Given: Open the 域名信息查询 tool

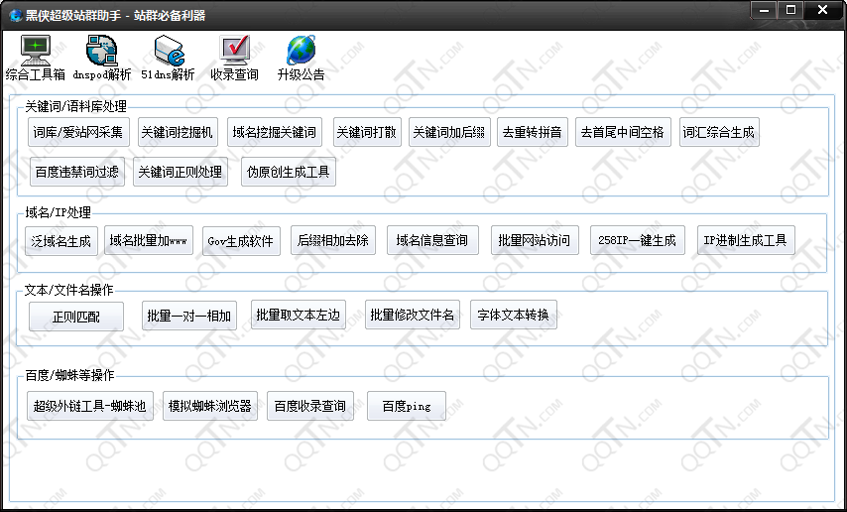Looking at the screenshot, I should click(432, 240).
